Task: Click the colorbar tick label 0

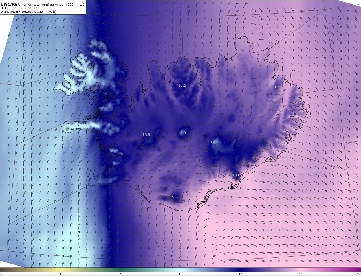Action: [x=1, y=274]
